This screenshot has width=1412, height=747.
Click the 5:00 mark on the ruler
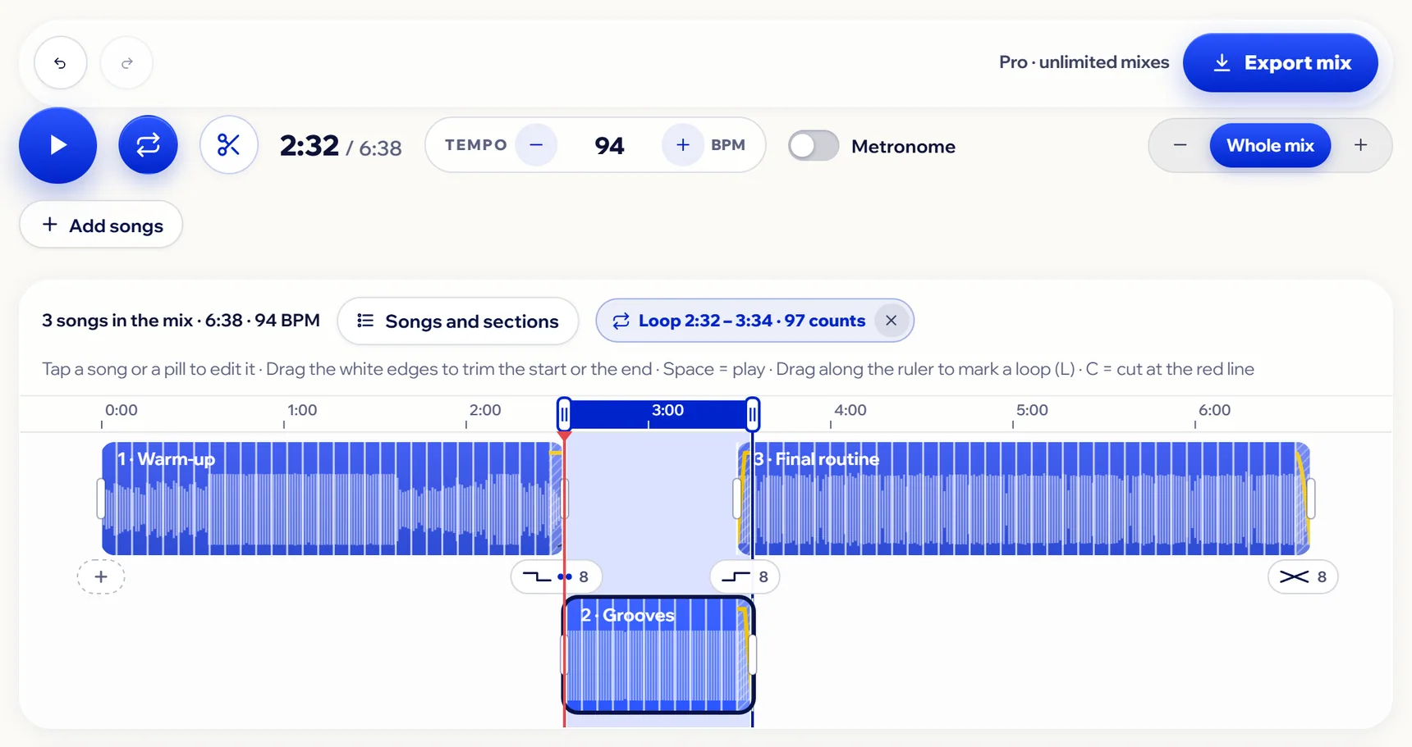point(1032,410)
